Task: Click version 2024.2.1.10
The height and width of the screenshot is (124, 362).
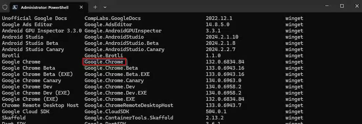Action: [222, 37]
